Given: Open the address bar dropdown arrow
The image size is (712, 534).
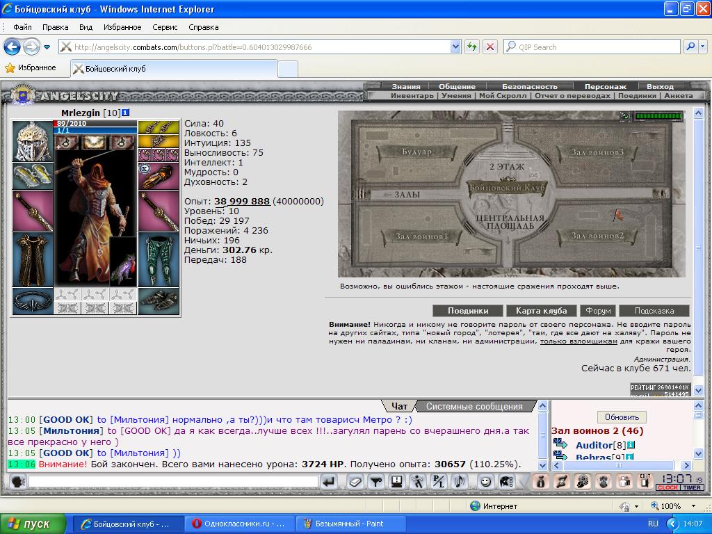Looking at the screenshot, I should pyautogui.click(x=455, y=47).
